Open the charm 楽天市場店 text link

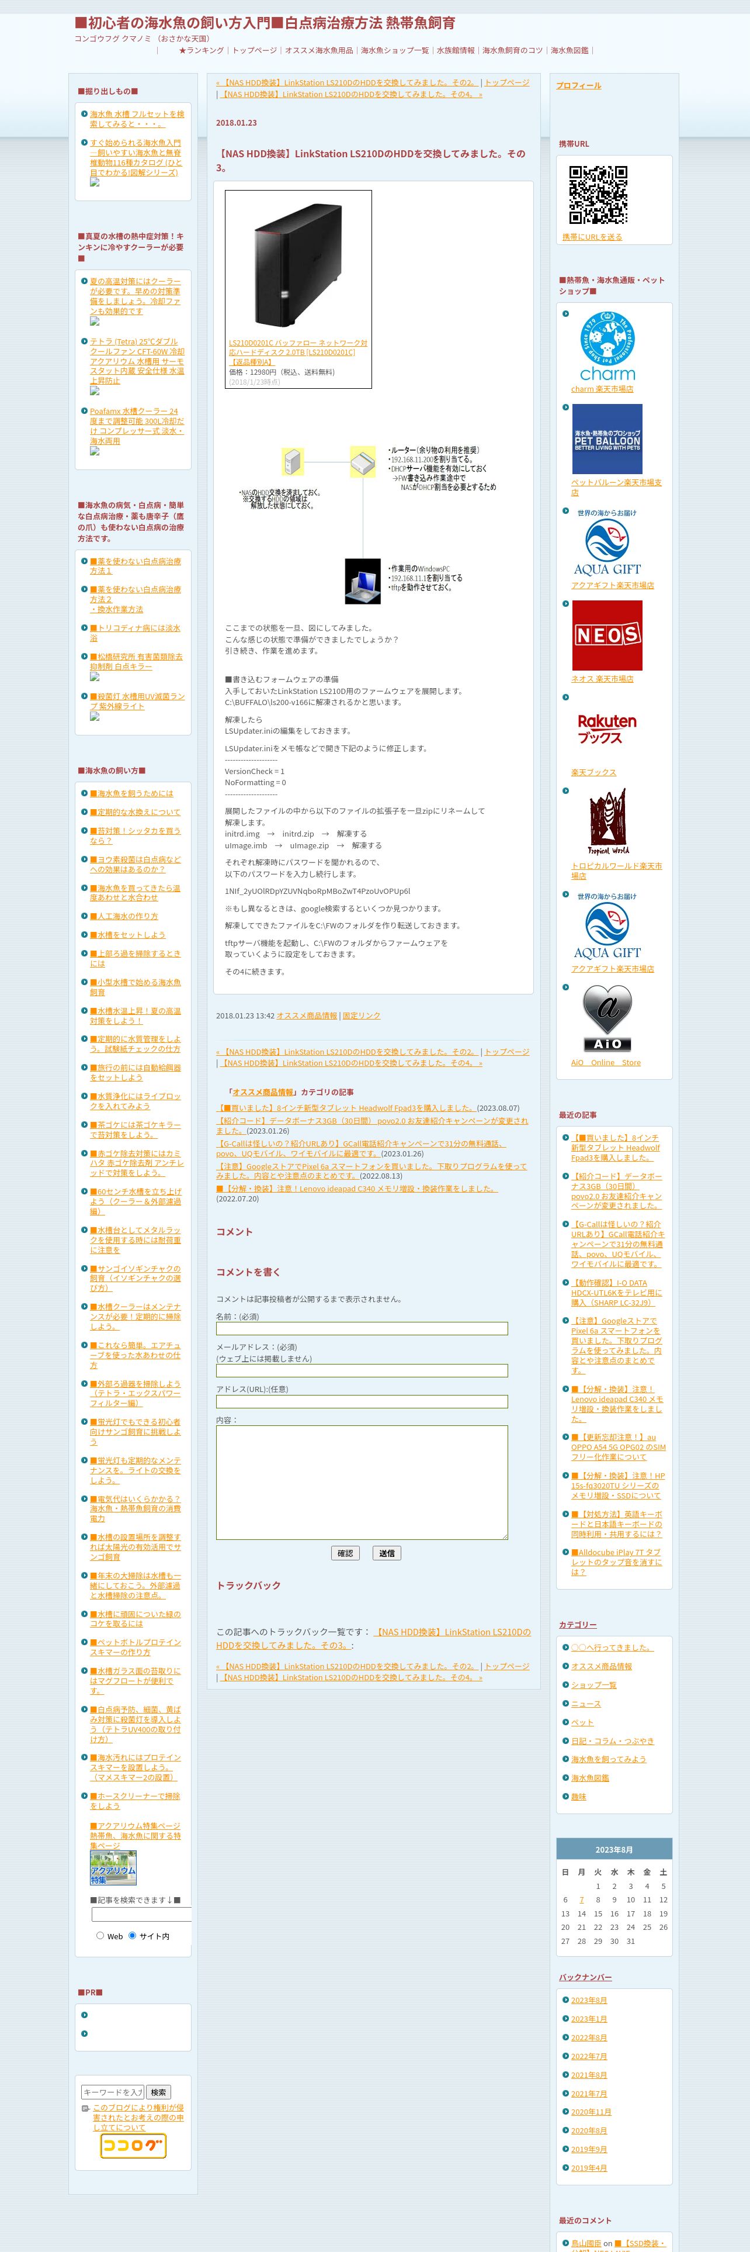(x=602, y=389)
